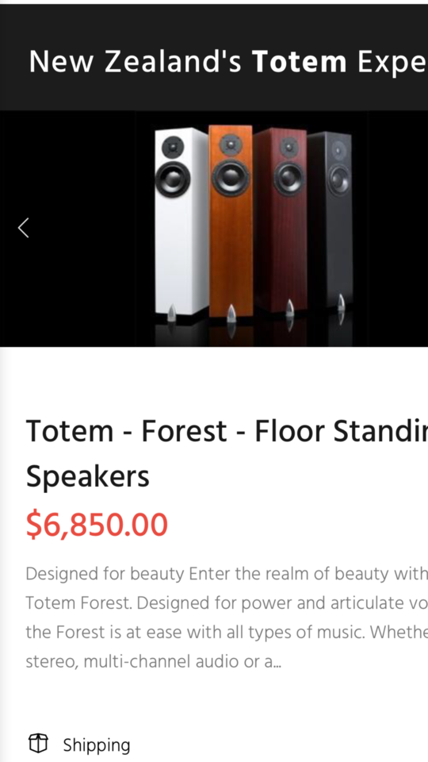Click the spike foot under white speaker
The height and width of the screenshot is (762, 428).
[x=172, y=313]
